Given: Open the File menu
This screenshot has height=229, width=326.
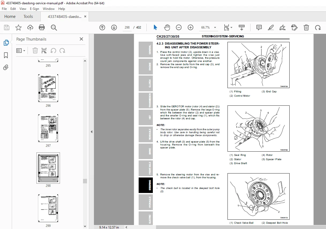Looking at the screenshot, I should (4, 9).
